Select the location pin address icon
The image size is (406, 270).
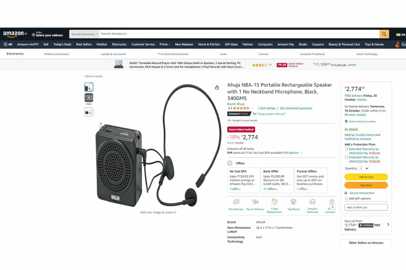(x=33, y=35)
